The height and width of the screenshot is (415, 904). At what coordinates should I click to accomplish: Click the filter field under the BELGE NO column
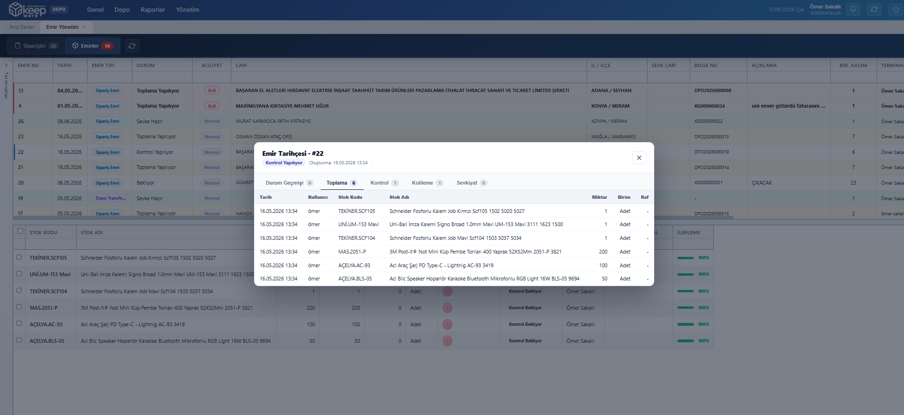pyautogui.click(x=718, y=77)
